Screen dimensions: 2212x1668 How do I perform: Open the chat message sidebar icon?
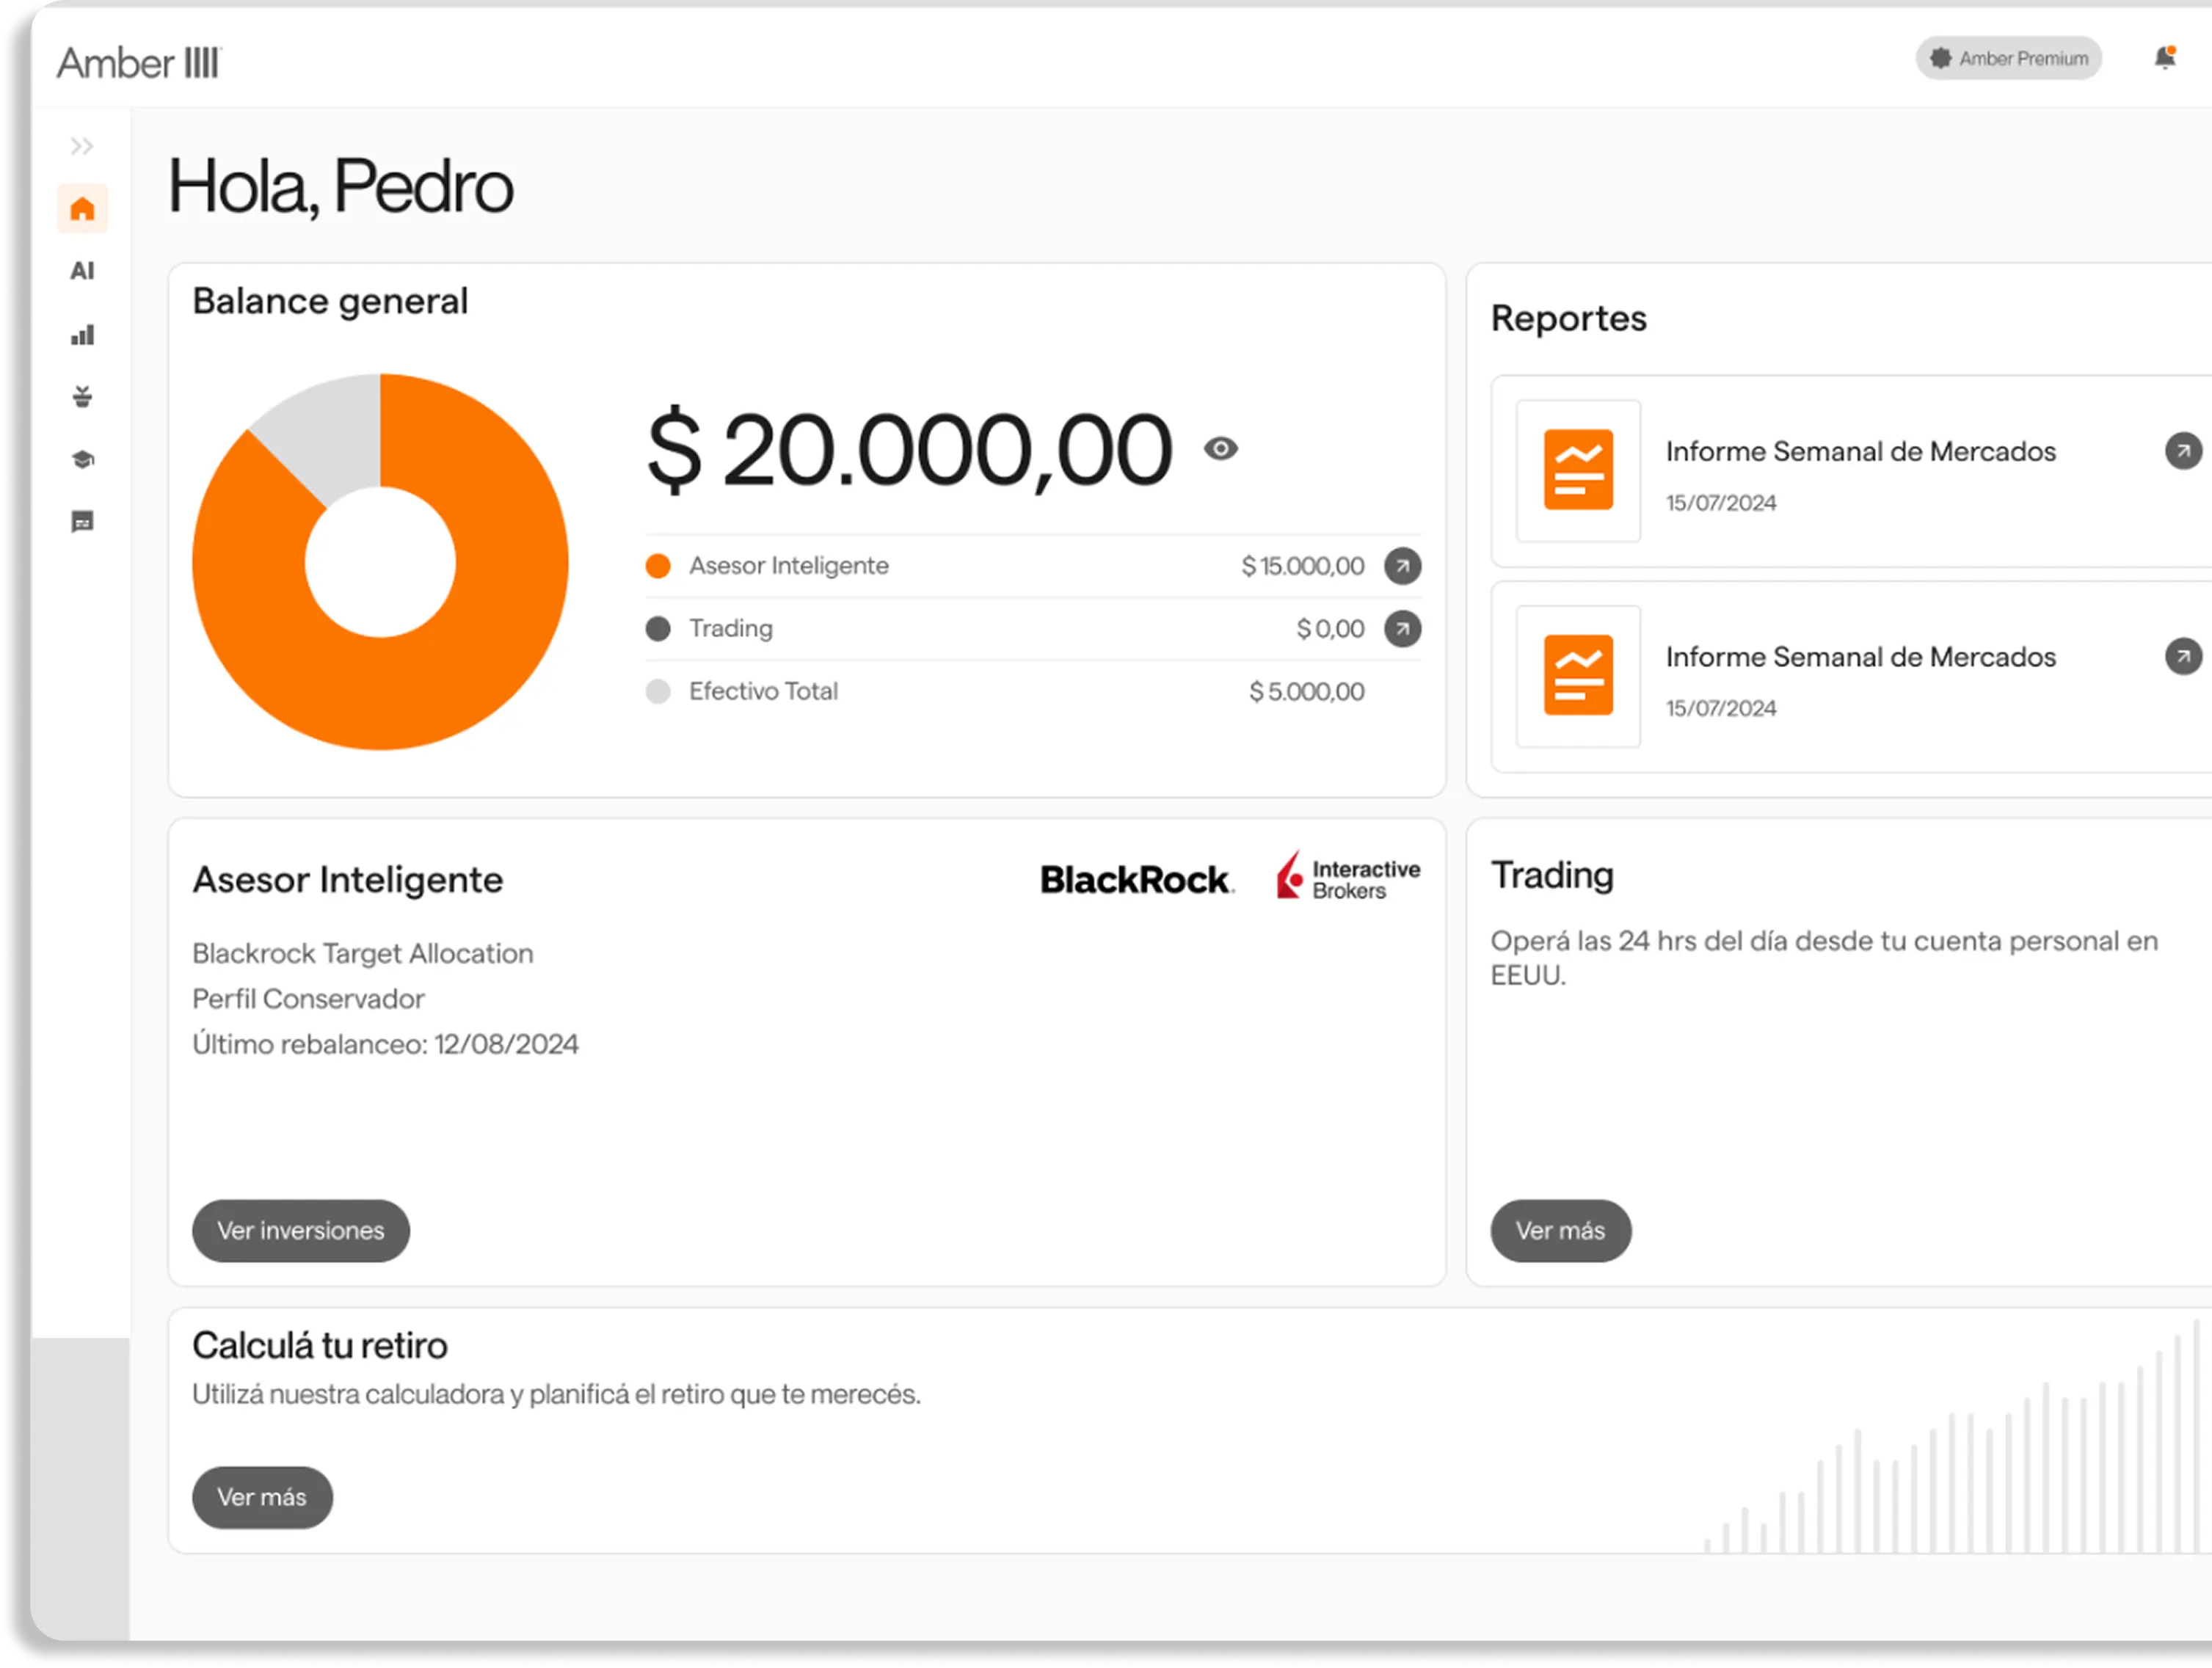82,522
